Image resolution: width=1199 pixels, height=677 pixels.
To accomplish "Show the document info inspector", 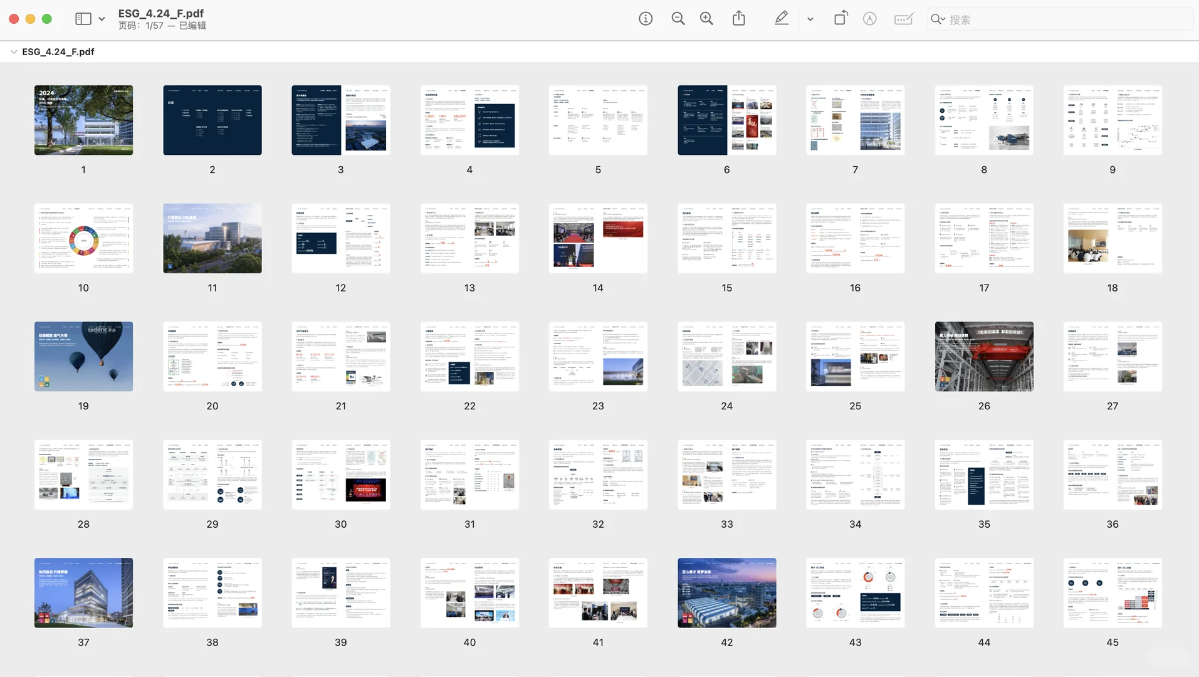I will pyautogui.click(x=646, y=19).
